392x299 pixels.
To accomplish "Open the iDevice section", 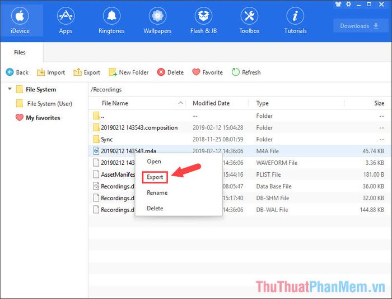I will click(x=20, y=21).
